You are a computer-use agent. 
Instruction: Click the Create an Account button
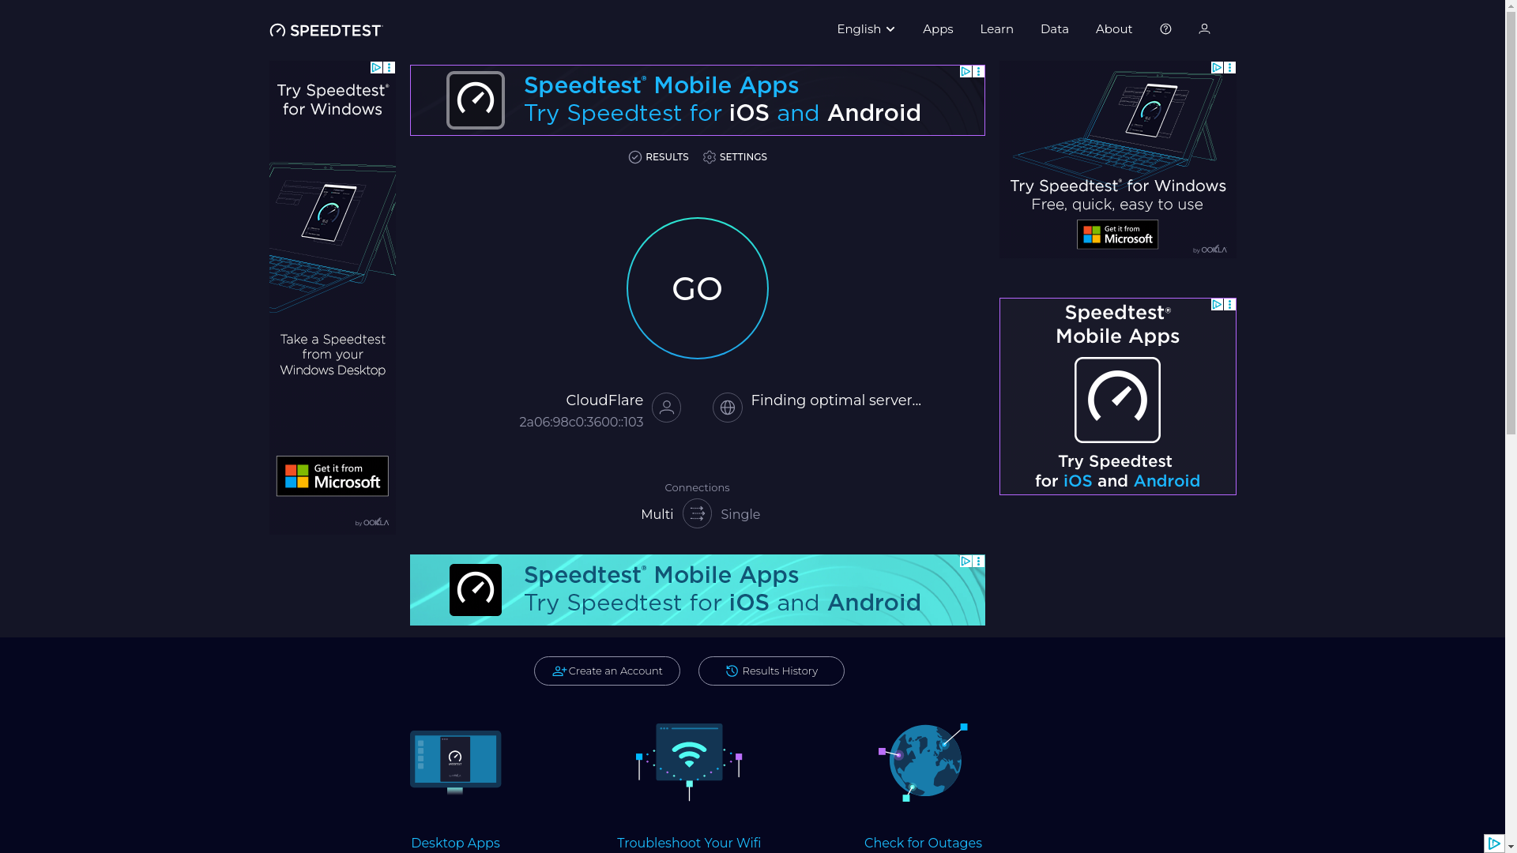coord(607,671)
